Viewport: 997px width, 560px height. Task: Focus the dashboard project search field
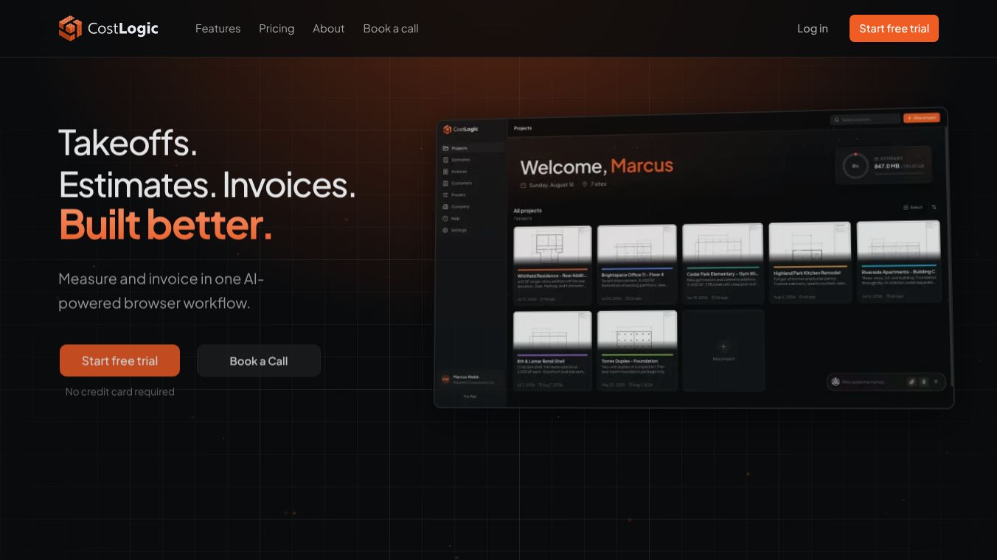coord(865,119)
